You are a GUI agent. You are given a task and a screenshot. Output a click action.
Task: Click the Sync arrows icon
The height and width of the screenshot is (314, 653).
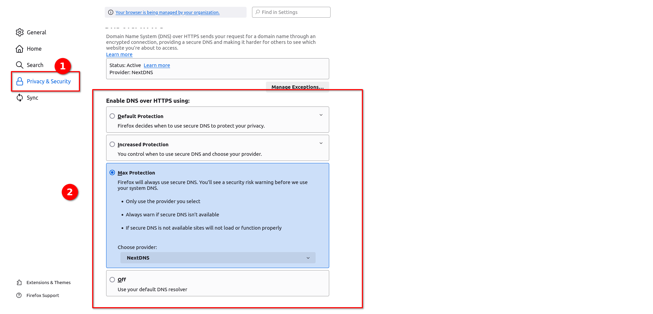20,98
